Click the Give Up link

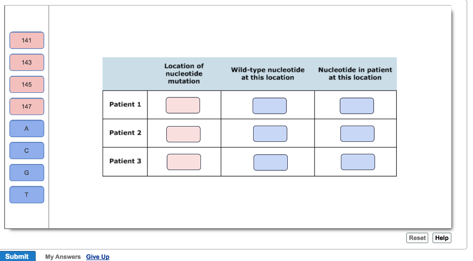point(98,257)
